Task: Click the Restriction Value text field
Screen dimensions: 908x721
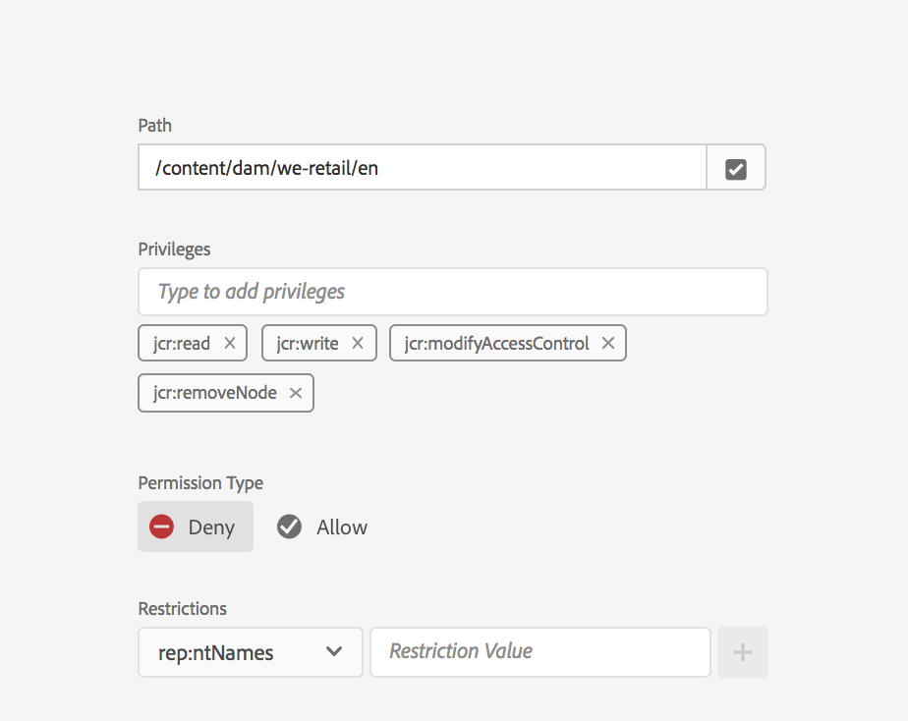Action: pyautogui.click(x=539, y=651)
